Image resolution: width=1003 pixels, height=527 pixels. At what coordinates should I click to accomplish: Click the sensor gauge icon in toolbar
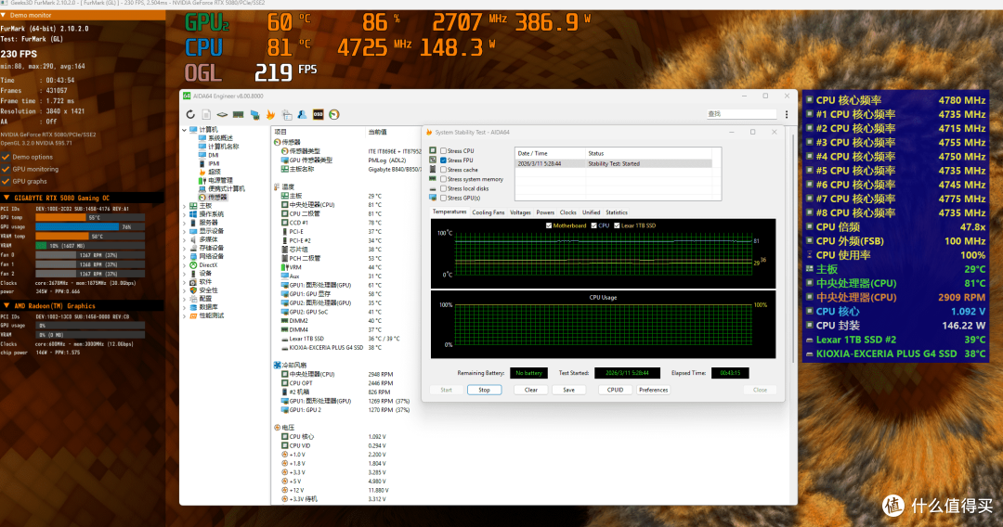click(x=334, y=114)
